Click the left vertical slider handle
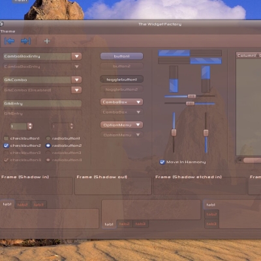Screen dimensions: 261x261 (174, 132)
